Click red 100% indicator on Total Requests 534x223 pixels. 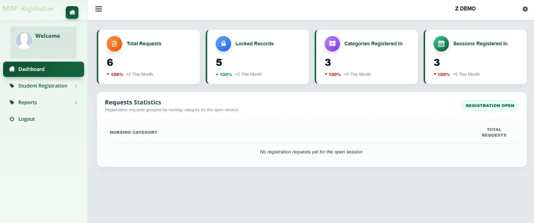point(115,74)
